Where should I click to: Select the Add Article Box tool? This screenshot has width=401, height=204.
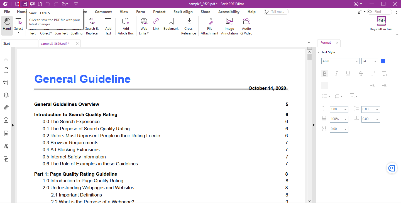click(x=126, y=27)
